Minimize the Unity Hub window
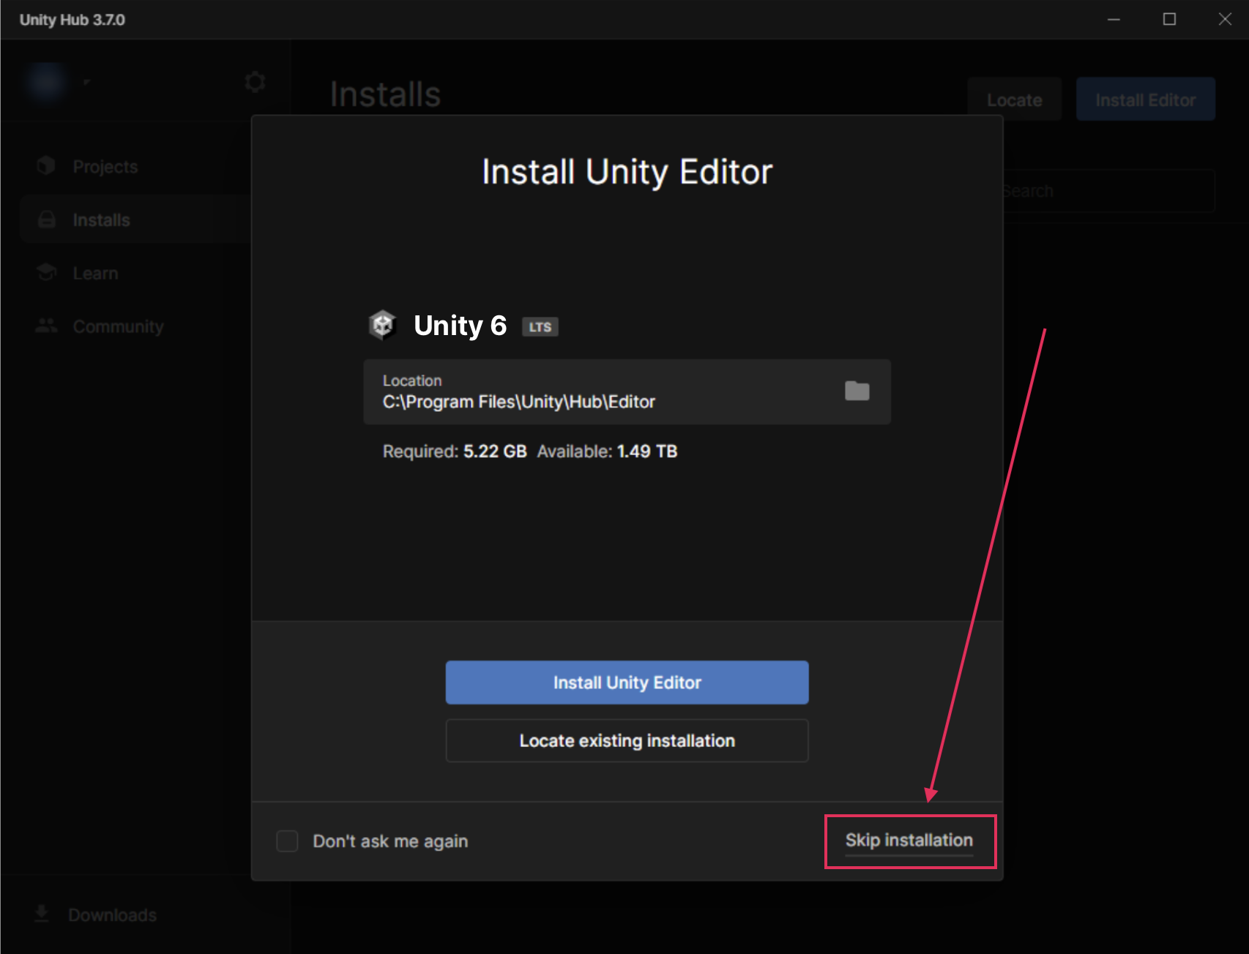Image resolution: width=1249 pixels, height=954 pixels. coord(1114,19)
